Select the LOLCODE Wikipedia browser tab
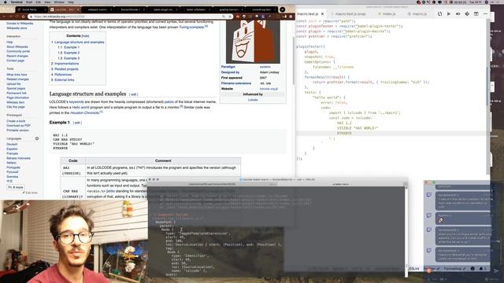Image resolution: width=504 pixels, height=283 pixels. (x=65, y=9)
